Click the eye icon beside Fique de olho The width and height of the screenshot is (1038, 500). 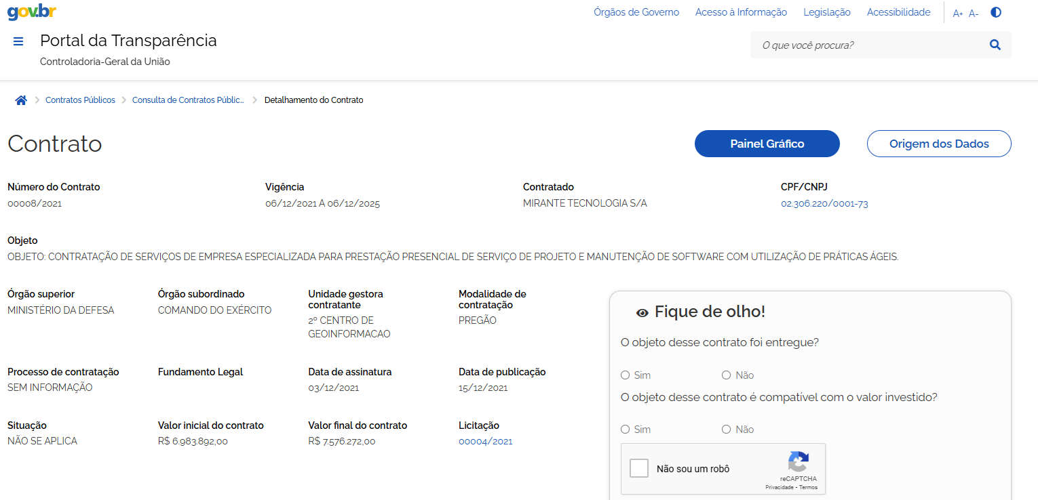point(642,312)
